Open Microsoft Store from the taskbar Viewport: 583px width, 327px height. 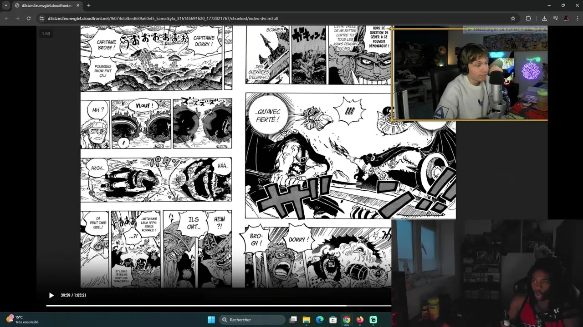pyautogui.click(x=333, y=320)
